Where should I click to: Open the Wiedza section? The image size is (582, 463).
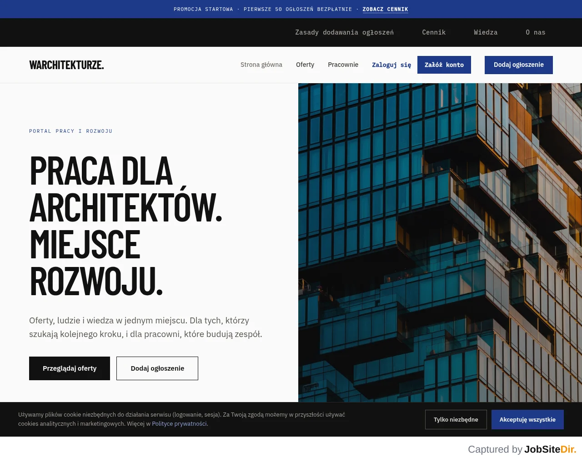coord(486,32)
